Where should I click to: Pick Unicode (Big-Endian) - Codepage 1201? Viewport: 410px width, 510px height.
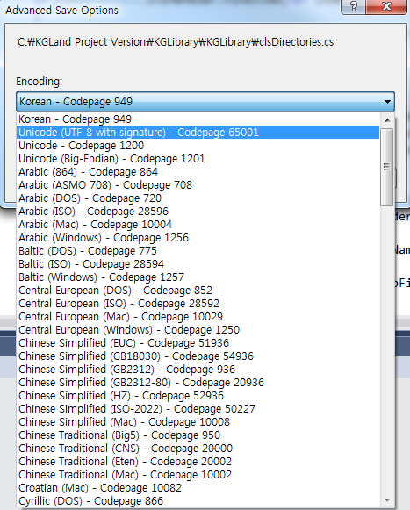coord(198,159)
